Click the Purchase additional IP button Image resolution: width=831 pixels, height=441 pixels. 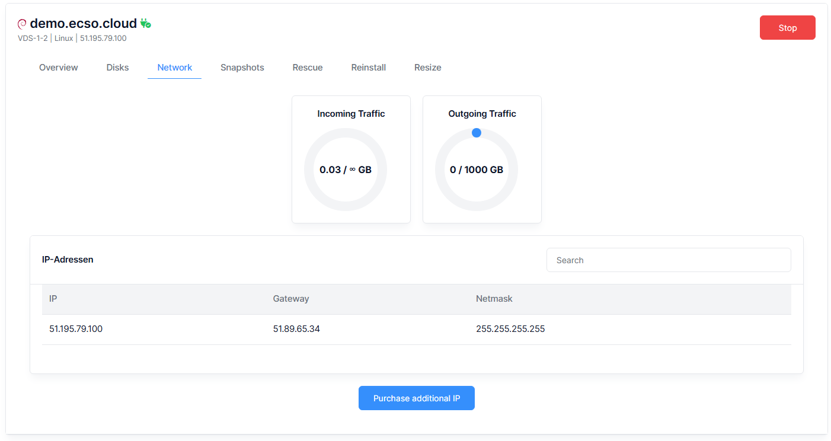(416, 398)
